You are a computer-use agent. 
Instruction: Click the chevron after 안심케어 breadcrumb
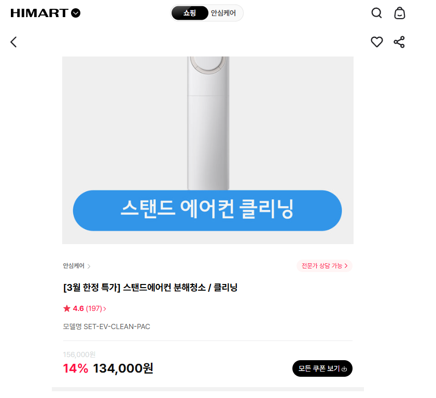[89, 266]
